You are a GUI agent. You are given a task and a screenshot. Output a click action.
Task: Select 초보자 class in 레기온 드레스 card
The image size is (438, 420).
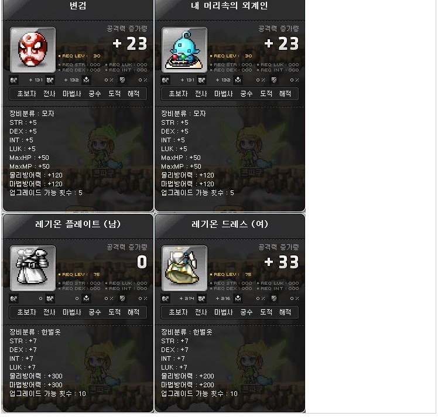(178, 312)
